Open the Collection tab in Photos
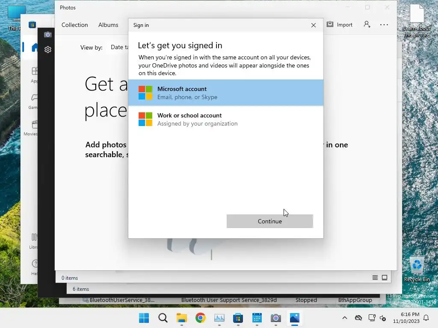438x328 pixels. pyautogui.click(x=74, y=25)
